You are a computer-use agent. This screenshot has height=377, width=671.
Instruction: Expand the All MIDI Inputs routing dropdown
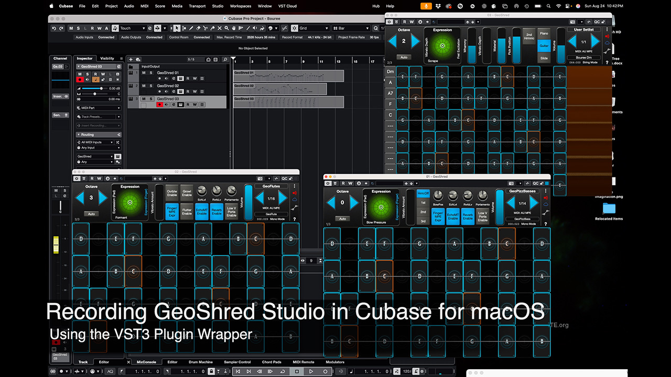pos(98,142)
